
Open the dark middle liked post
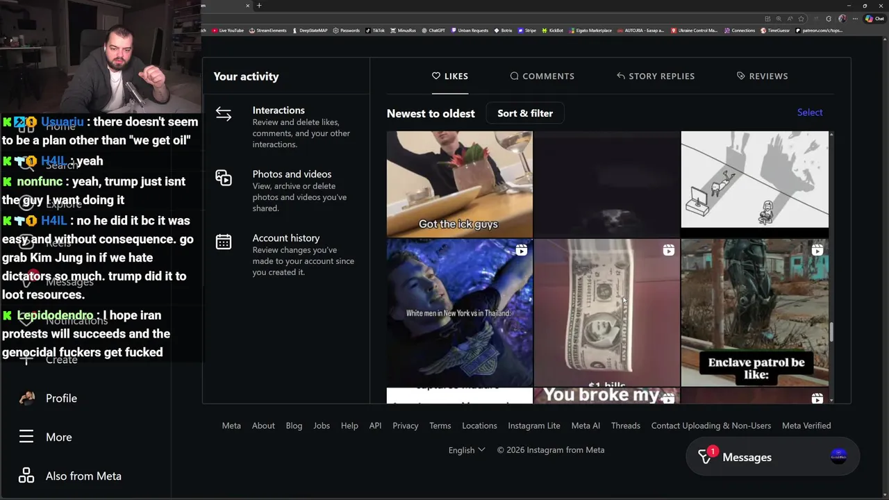coord(607,184)
